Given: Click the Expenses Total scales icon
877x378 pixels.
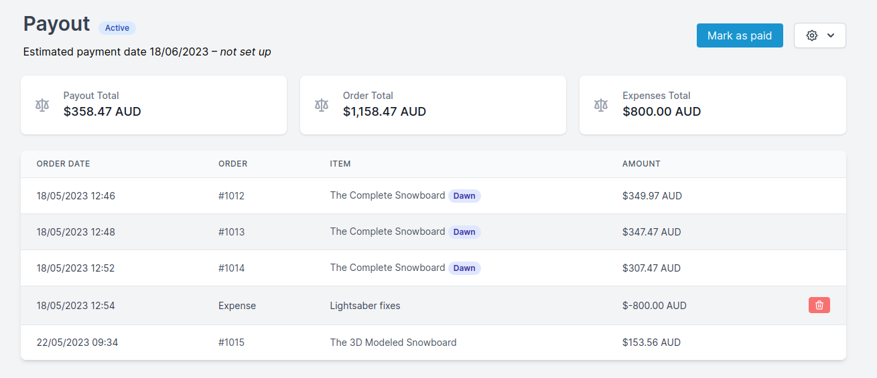Looking at the screenshot, I should [x=601, y=105].
